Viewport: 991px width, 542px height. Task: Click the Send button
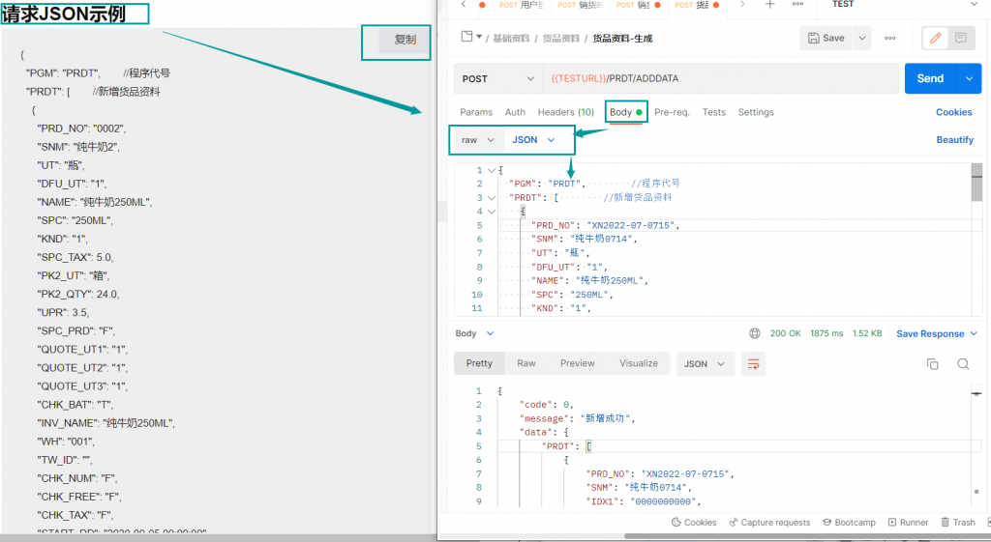(x=929, y=78)
